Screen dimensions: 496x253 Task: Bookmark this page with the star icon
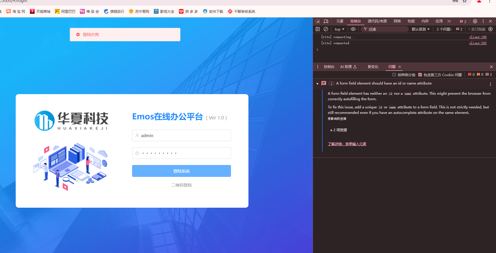pyautogui.click(x=465, y=1)
